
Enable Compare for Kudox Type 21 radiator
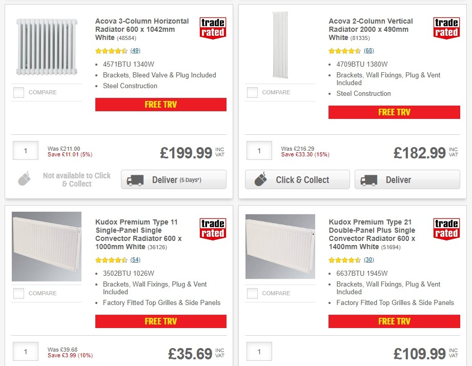(x=252, y=293)
